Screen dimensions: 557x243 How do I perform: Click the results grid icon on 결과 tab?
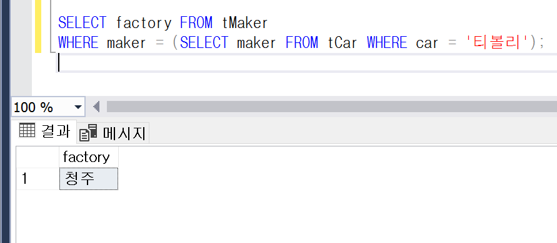[x=27, y=130]
